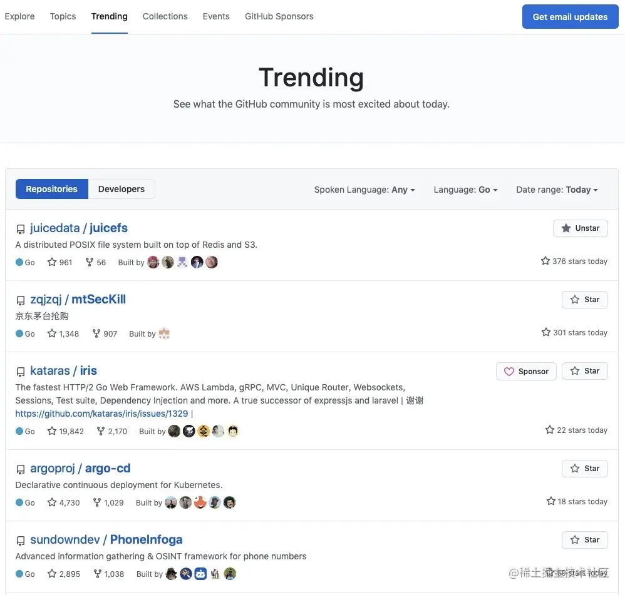Image resolution: width=625 pixels, height=595 pixels.
Task: Click the first contributor avatar of PhoneInfoga
Action: pos(172,574)
